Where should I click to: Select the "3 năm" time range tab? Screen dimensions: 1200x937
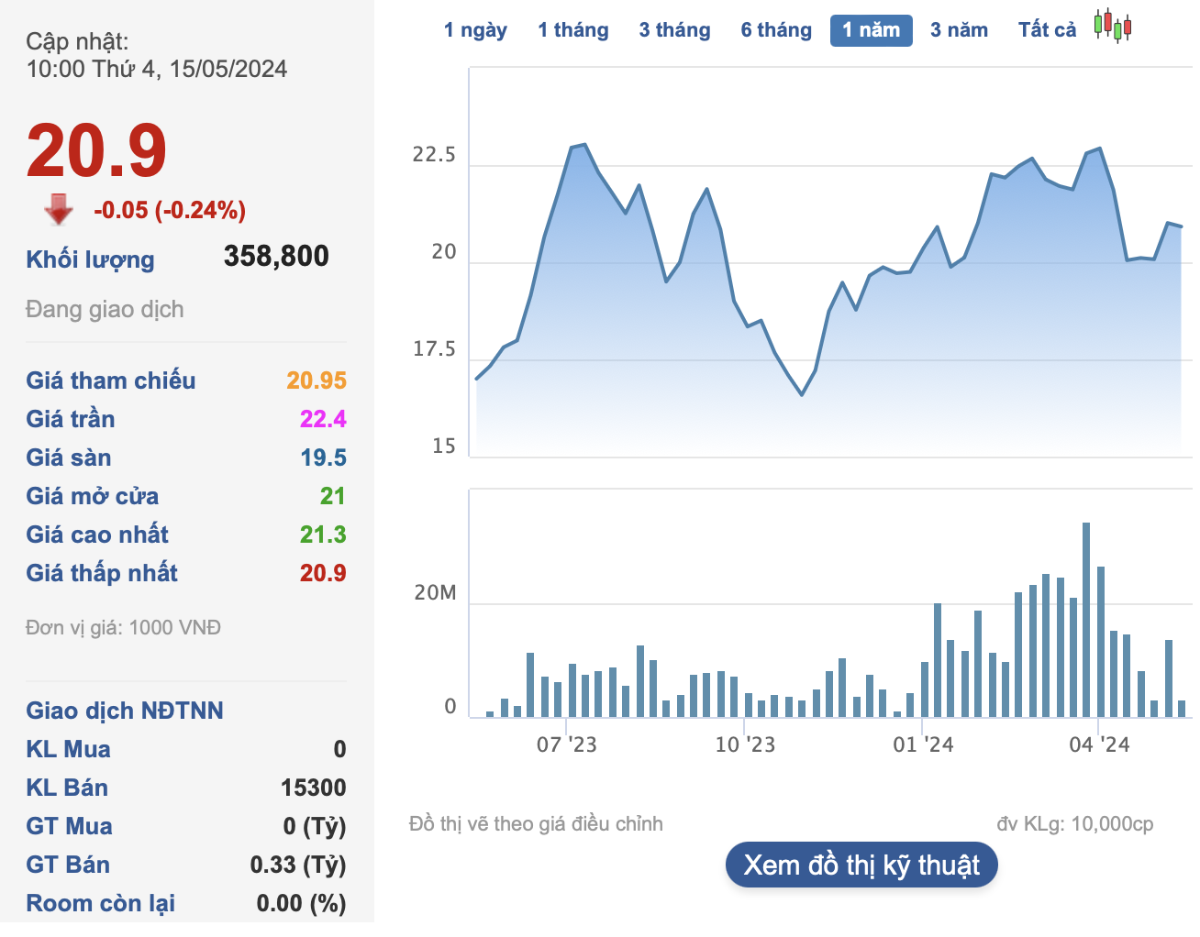(x=960, y=30)
